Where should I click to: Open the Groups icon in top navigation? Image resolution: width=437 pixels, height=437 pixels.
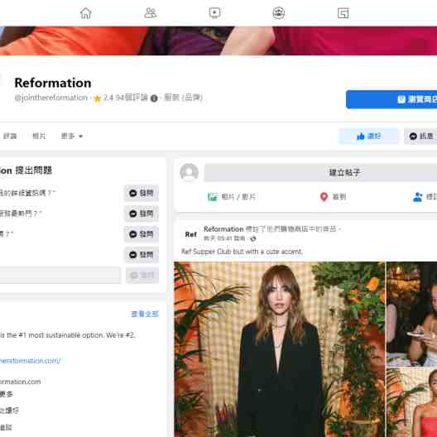coord(278,12)
